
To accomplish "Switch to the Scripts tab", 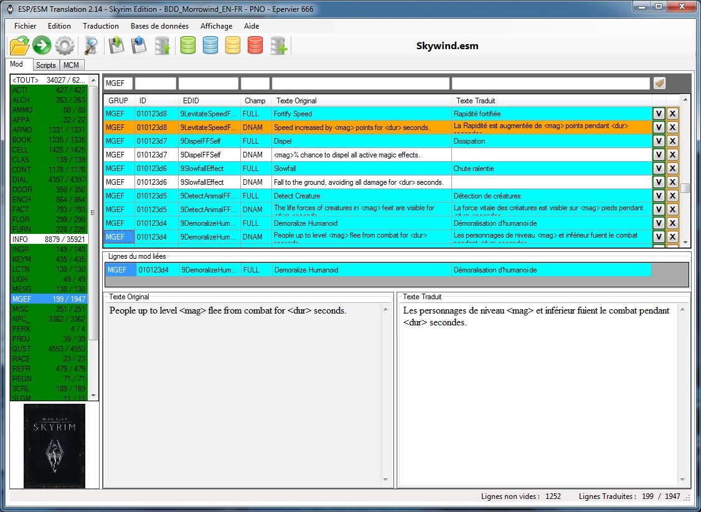I will pos(45,65).
